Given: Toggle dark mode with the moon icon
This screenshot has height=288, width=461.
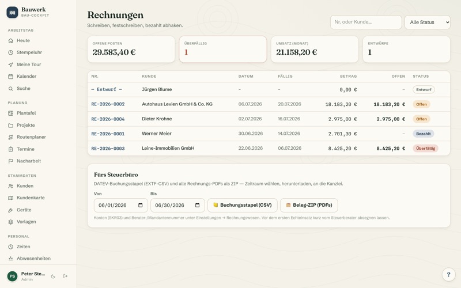Looking at the screenshot, I should pos(53,276).
